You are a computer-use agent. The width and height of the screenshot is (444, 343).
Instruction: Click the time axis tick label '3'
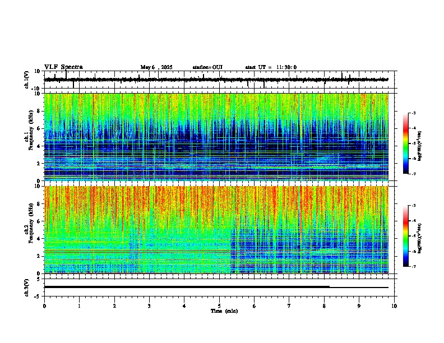tap(149, 306)
